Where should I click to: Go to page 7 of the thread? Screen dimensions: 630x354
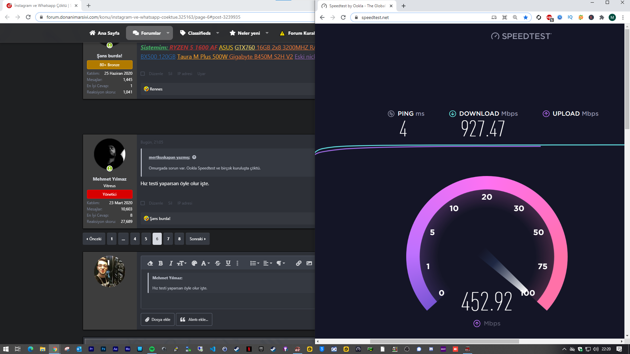pos(168,239)
